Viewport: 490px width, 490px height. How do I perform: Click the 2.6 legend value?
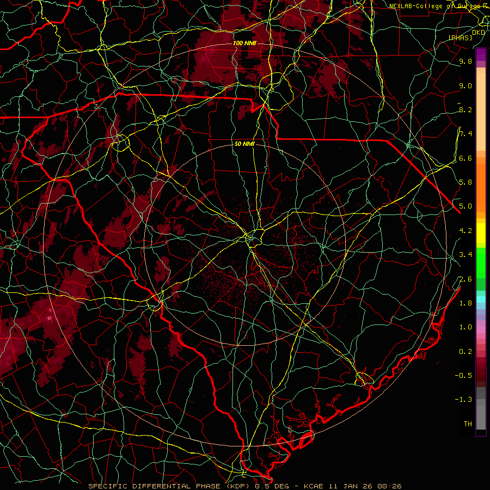coord(465,279)
